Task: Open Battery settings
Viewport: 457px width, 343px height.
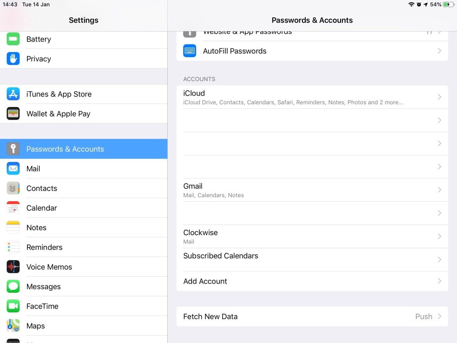Action: 84,39
